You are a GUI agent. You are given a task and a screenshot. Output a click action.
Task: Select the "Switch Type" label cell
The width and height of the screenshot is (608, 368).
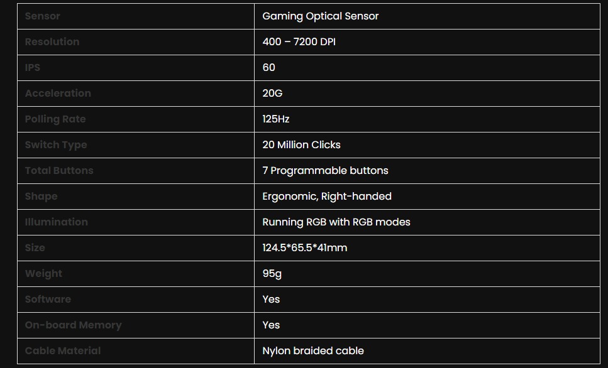point(56,145)
